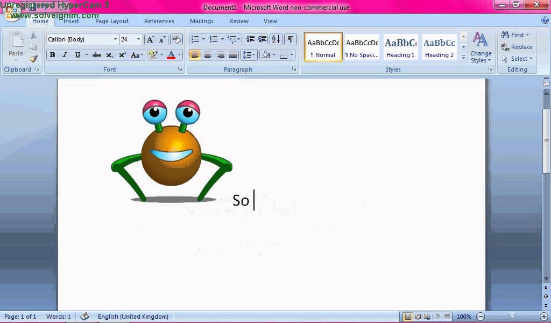Open the Select dropdown in Editing
Screen dimensions: 551x323
coord(517,59)
